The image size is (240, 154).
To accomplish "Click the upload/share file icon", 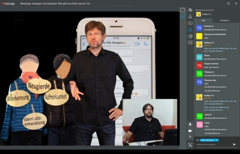I will [x=190, y=16].
